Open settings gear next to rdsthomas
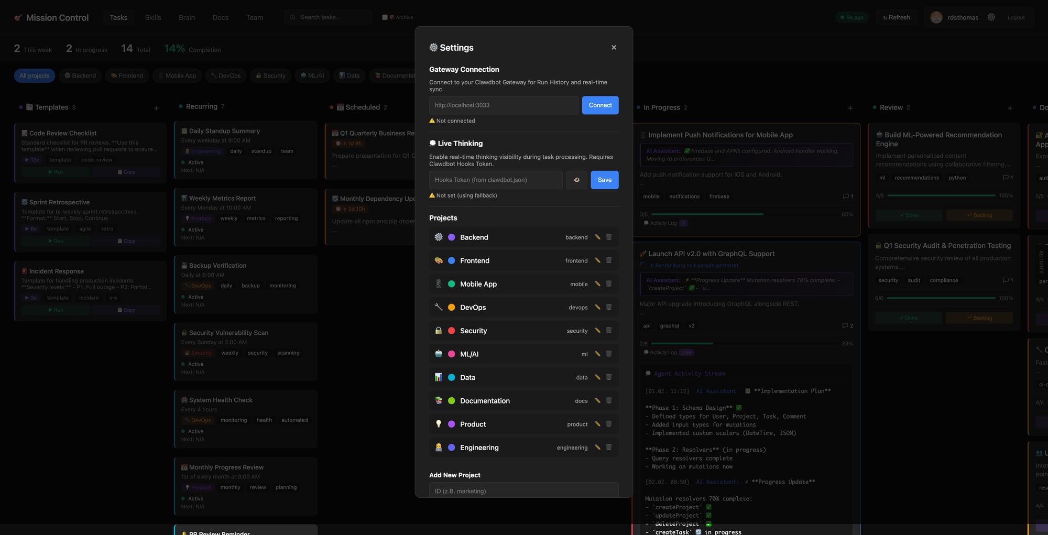This screenshot has width=1048, height=535. pyautogui.click(x=991, y=17)
